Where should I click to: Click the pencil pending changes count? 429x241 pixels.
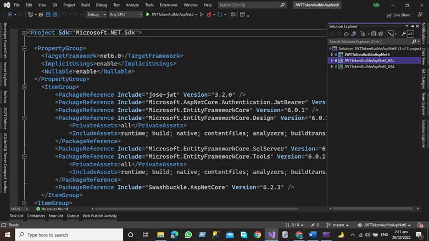[315, 225]
